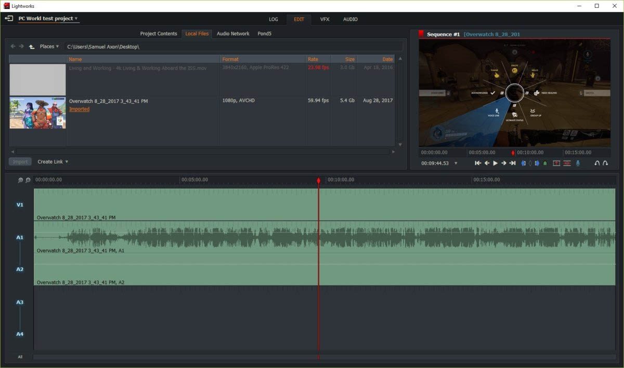Viewport: 624px width, 368px height.
Task: Switch to the LOG workspace tab
Action: [x=274, y=19]
